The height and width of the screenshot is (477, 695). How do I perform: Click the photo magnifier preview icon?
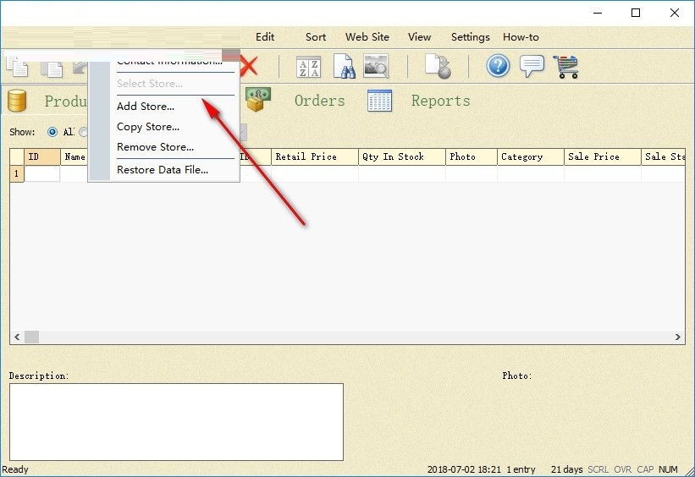point(376,67)
